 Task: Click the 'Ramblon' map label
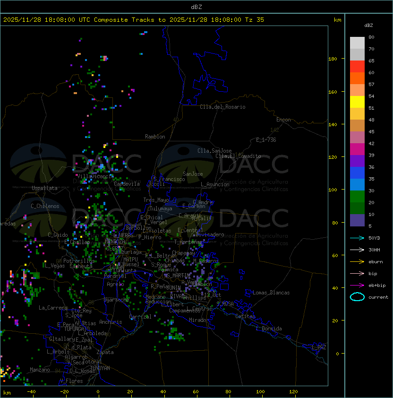[155, 137]
